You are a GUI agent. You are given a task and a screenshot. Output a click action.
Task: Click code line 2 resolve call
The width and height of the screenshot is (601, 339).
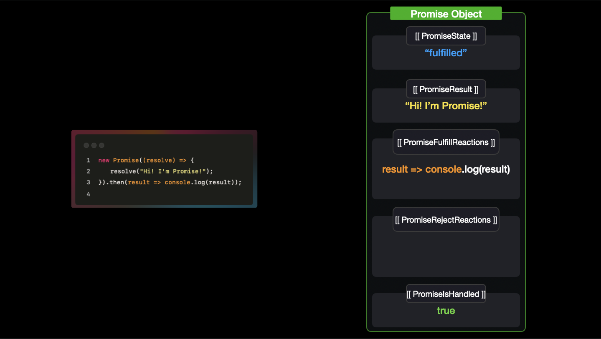point(162,171)
